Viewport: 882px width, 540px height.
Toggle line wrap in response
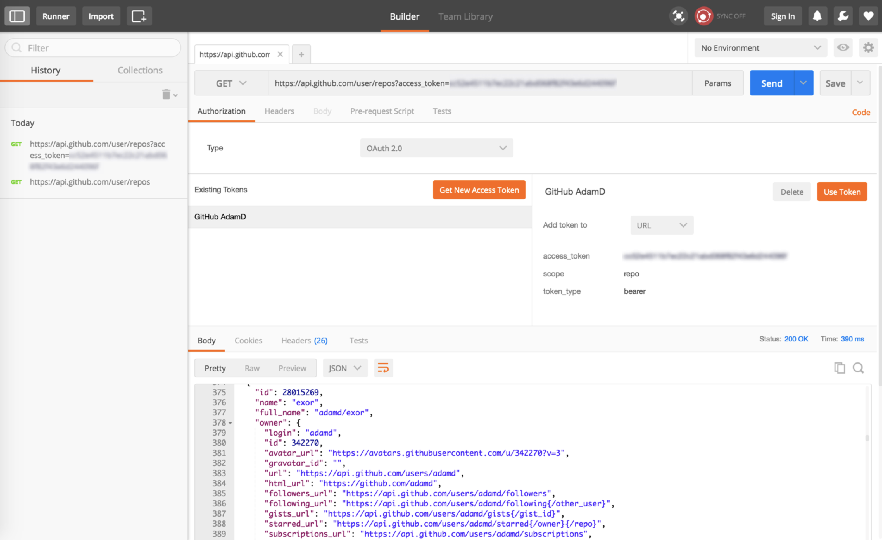383,368
